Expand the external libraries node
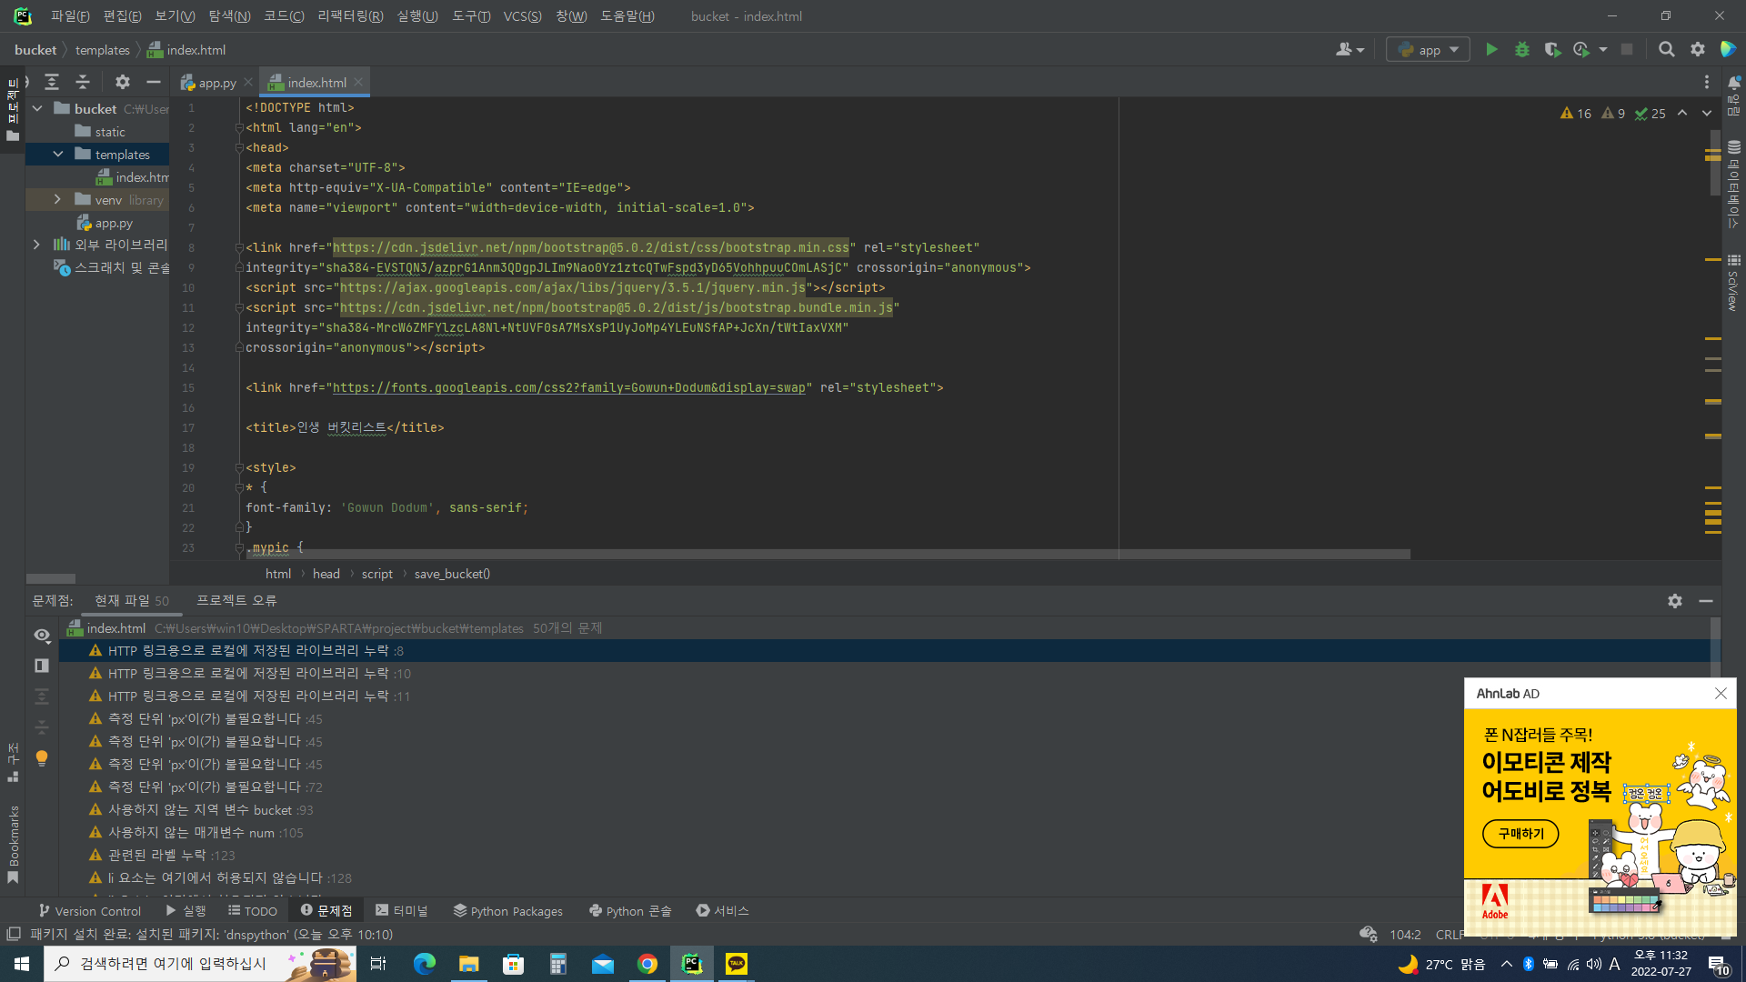Screen dimensions: 1746x982 (36, 245)
